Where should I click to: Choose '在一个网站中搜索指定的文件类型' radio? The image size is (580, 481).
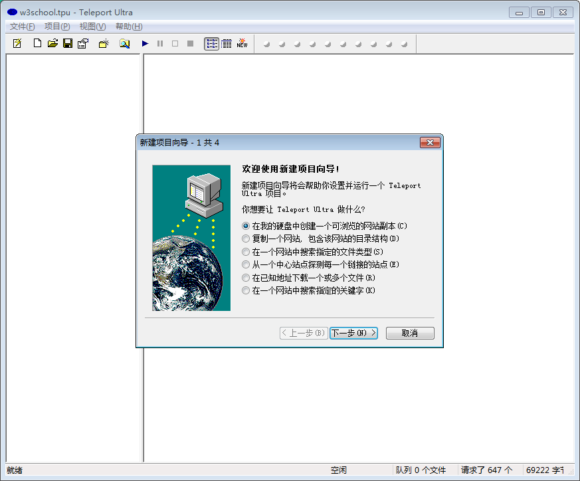point(312,252)
